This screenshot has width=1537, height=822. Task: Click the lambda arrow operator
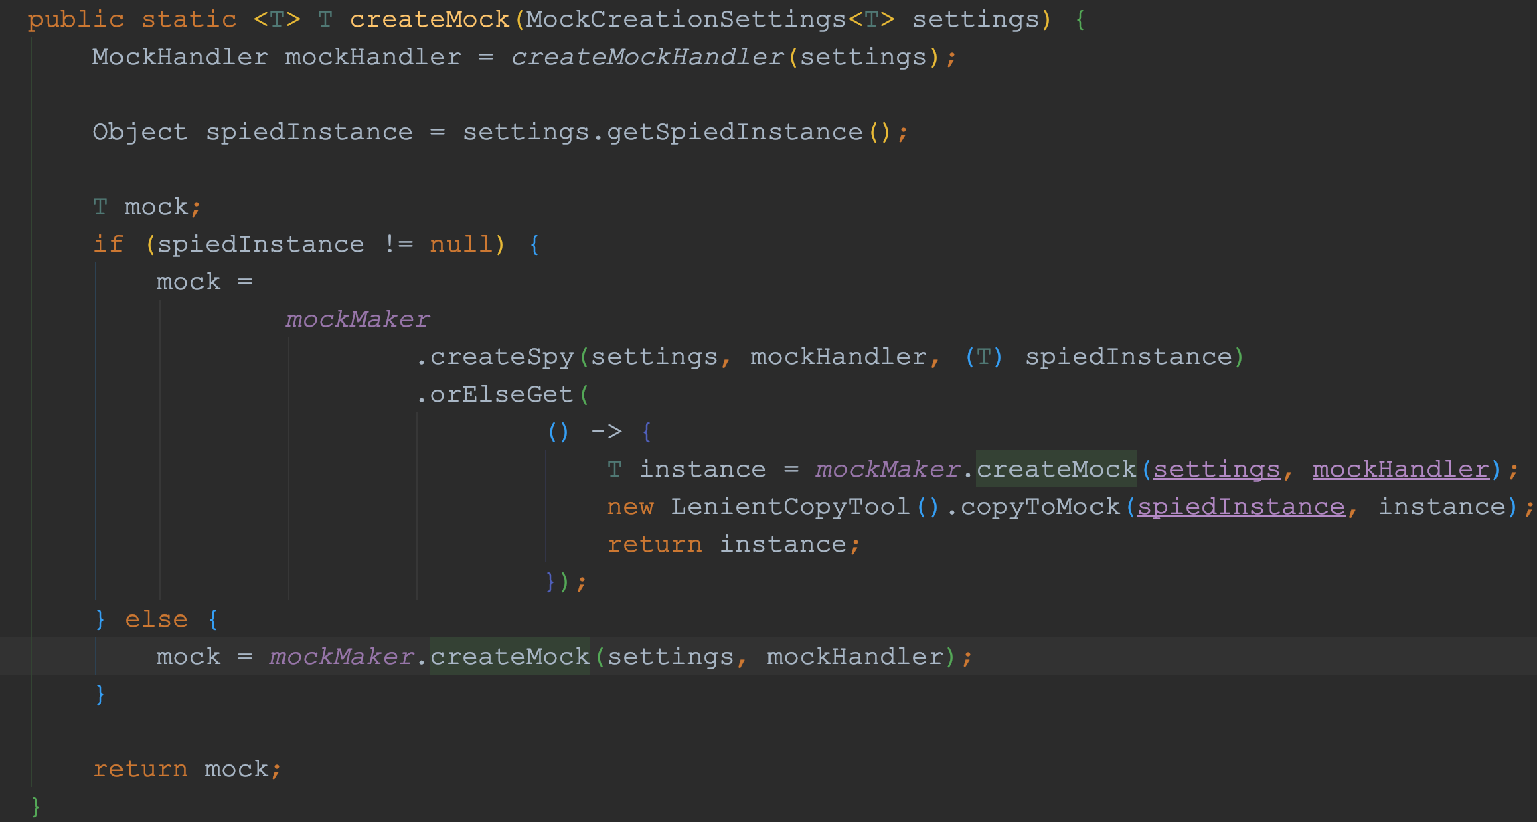(x=606, y=432)
